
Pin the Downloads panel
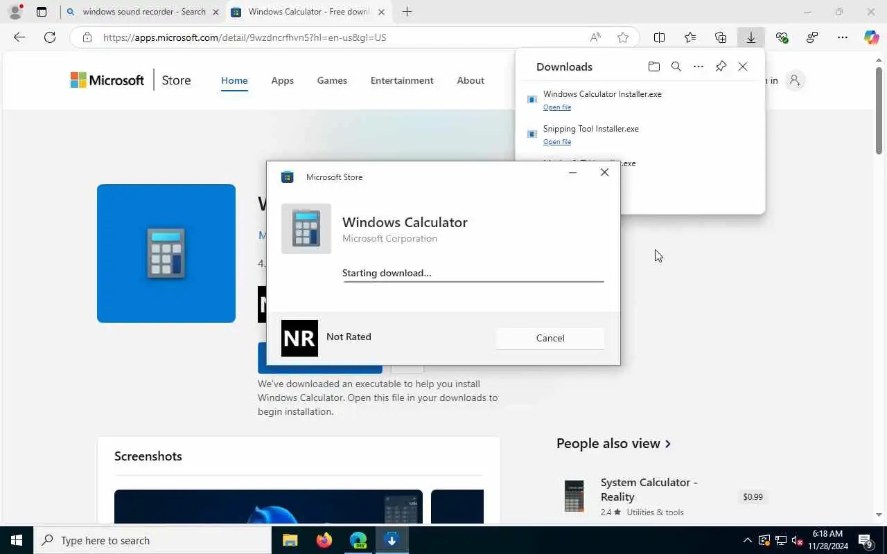point(721,66)
